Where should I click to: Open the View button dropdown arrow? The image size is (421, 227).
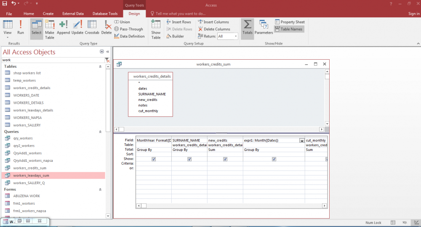point(8,37)
